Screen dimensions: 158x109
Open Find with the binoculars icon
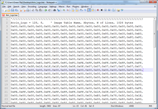click(54, 10)
